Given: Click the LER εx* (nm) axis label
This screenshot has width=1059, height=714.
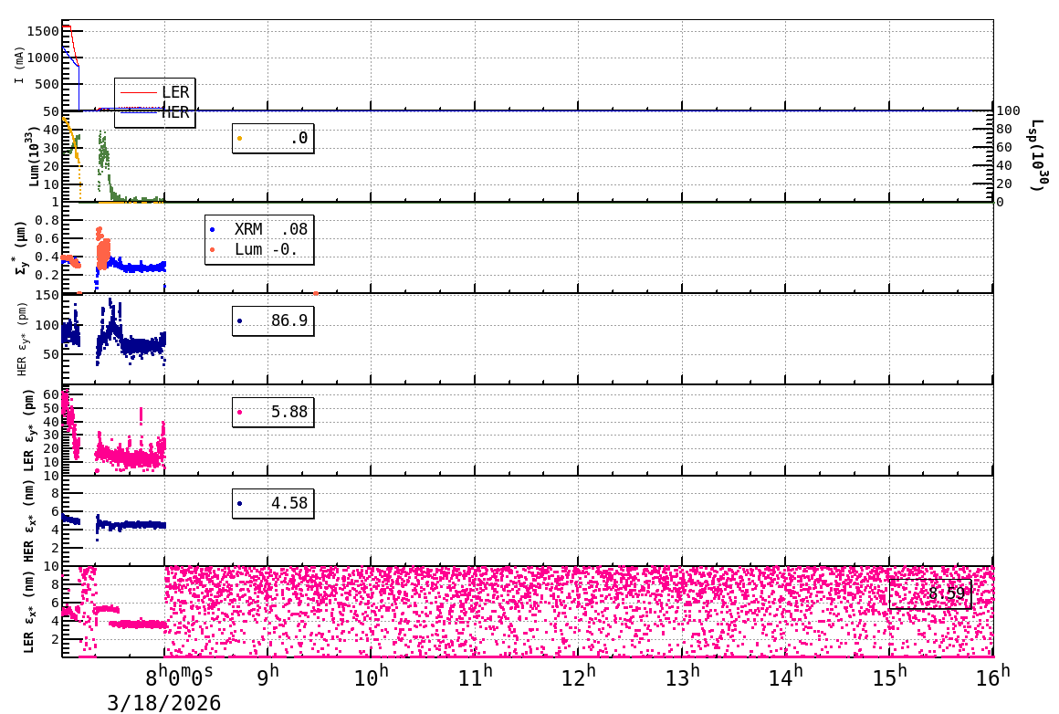Looking at the screenshot, I should click(x=29, y=613).
